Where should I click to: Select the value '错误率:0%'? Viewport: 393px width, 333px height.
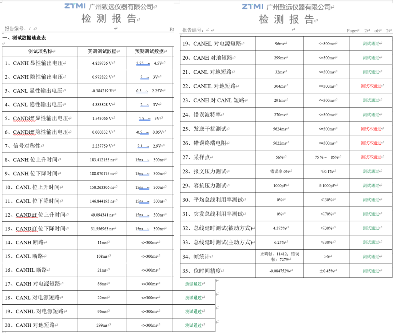coord(279,172)
